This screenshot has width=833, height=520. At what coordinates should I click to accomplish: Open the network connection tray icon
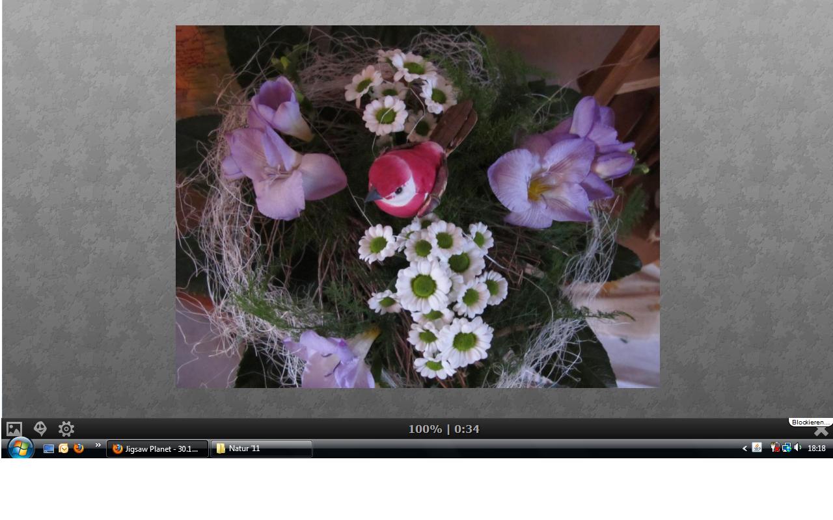point(786,448)
